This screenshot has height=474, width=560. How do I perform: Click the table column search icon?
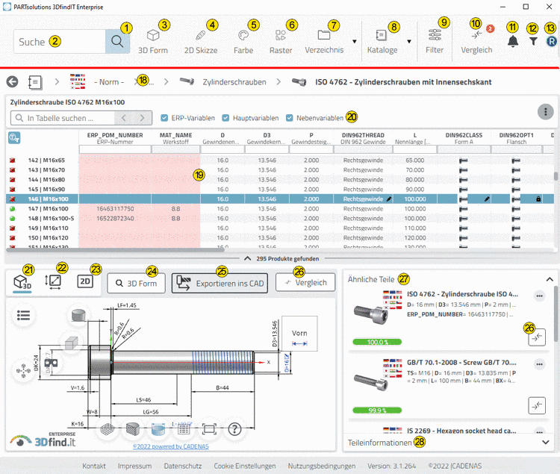[14, 138]
